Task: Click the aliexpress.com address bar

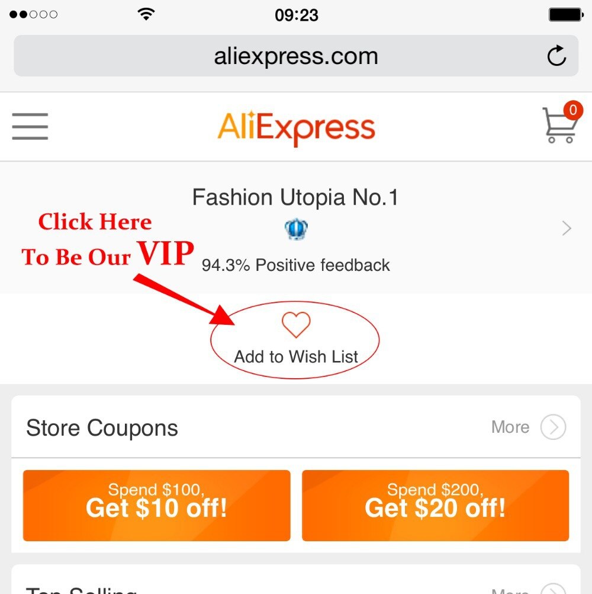Action: 296,56
